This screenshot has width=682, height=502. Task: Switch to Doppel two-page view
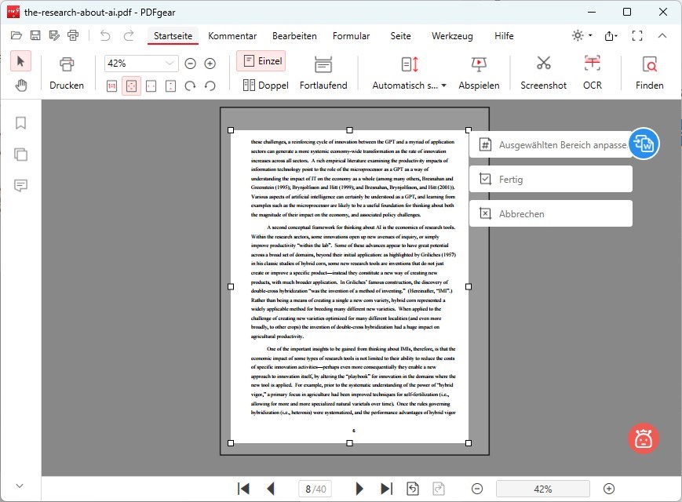click(265, 85)
